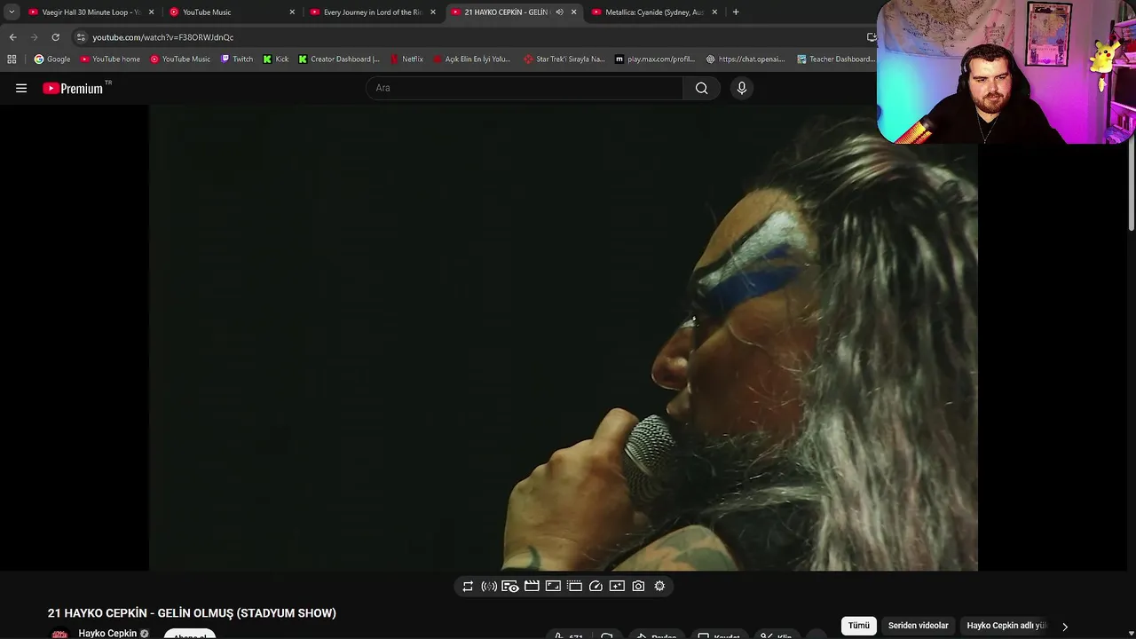This screenshot has height=639, width=1136.
Task: Click the video filters sparkle icon
Action: point(617,586)
